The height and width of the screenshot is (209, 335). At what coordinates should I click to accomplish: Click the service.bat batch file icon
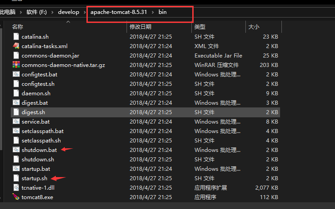[16, 121]
